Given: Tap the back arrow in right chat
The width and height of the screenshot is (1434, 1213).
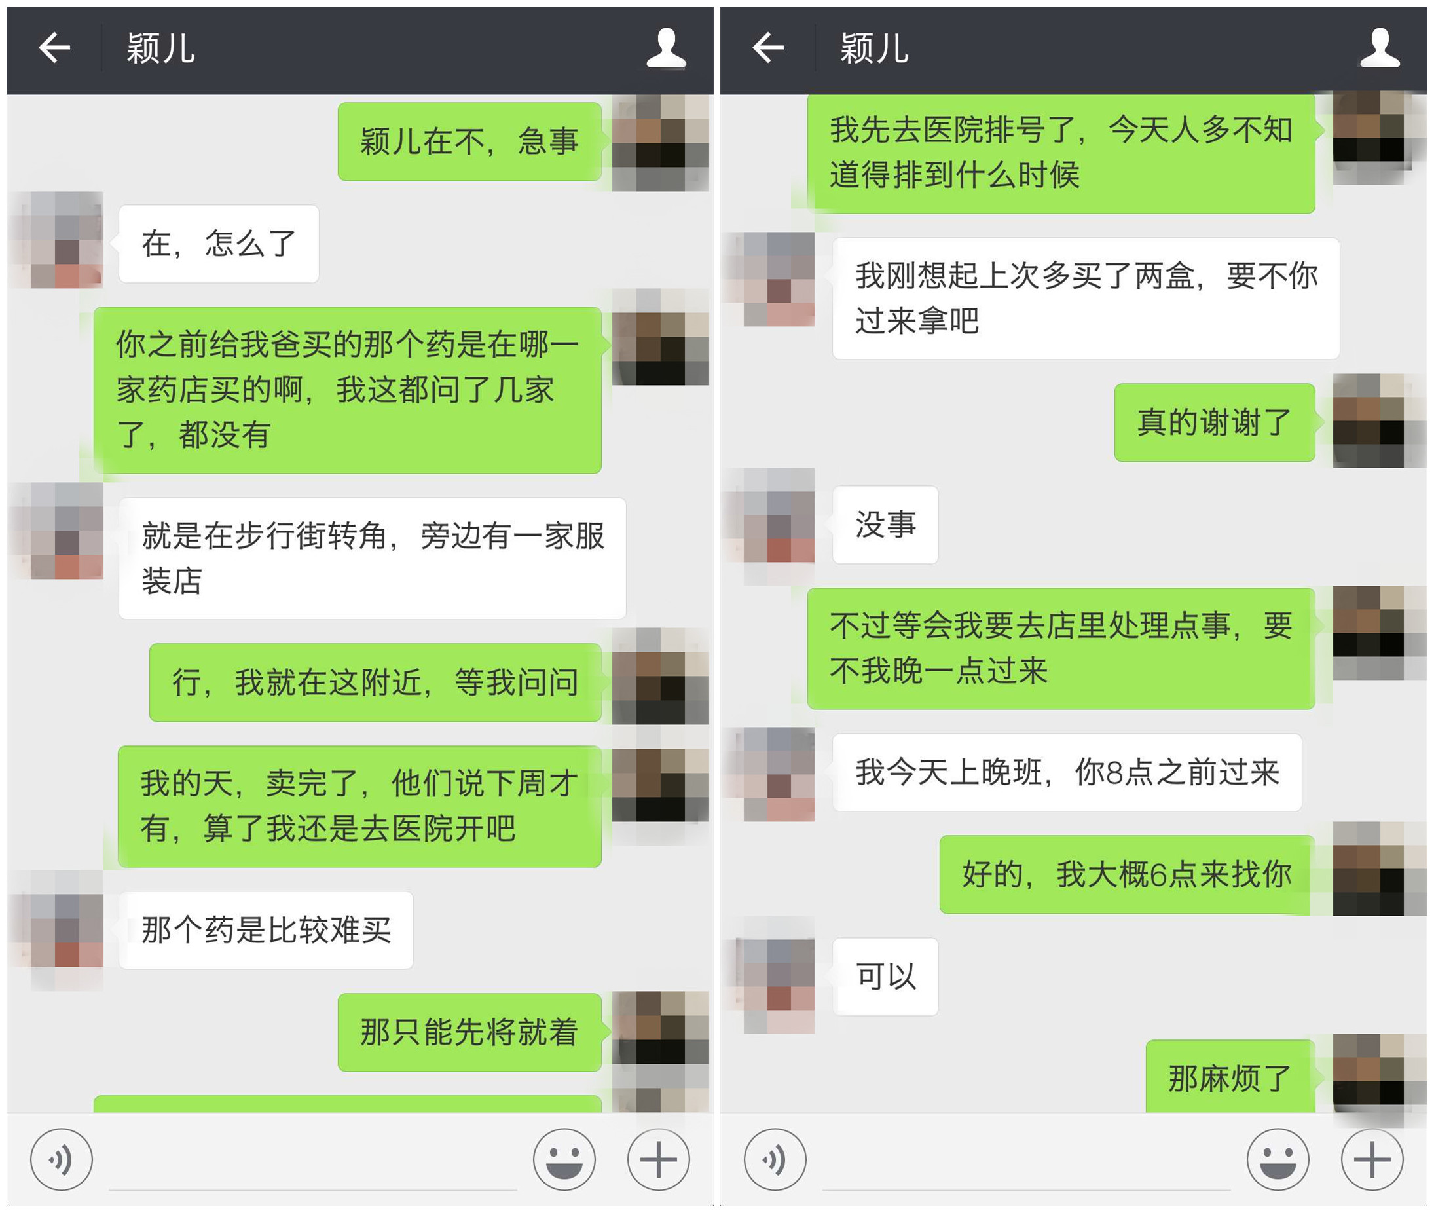Looking at the screenshot, I should 768,48.
